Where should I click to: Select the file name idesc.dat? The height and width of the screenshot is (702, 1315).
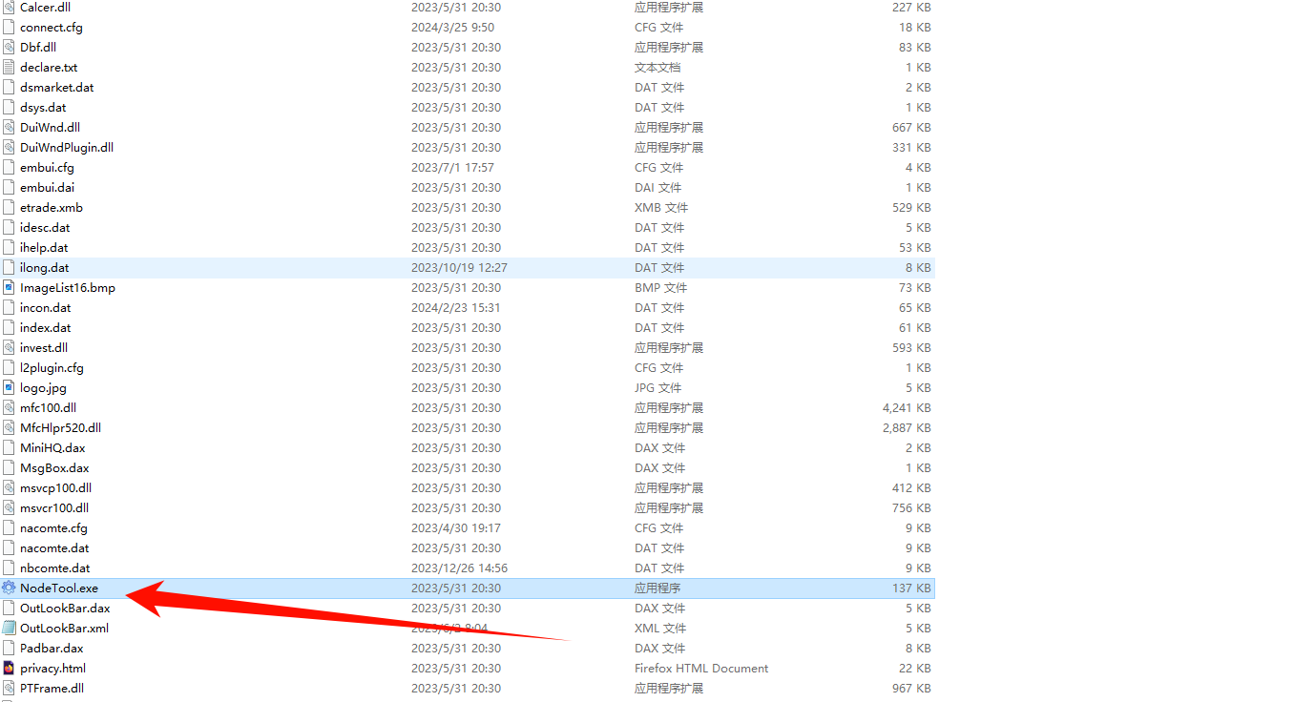coord(45,228)
